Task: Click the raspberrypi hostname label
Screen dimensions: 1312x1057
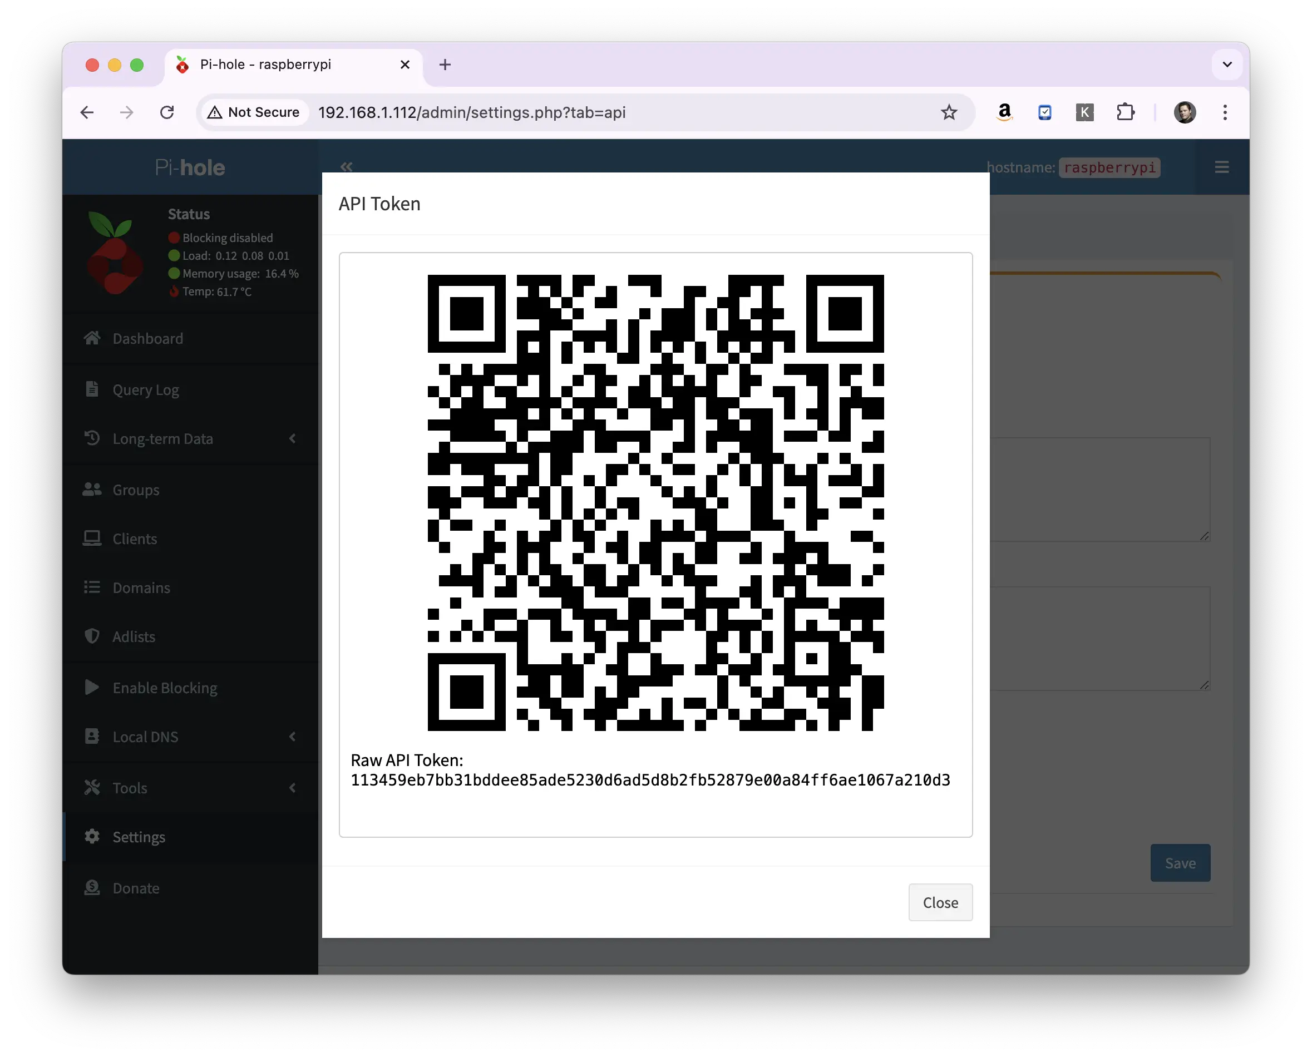Action: pyautogui.click(x=1109, y=167)
